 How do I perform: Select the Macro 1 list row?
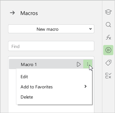point(51,64)
